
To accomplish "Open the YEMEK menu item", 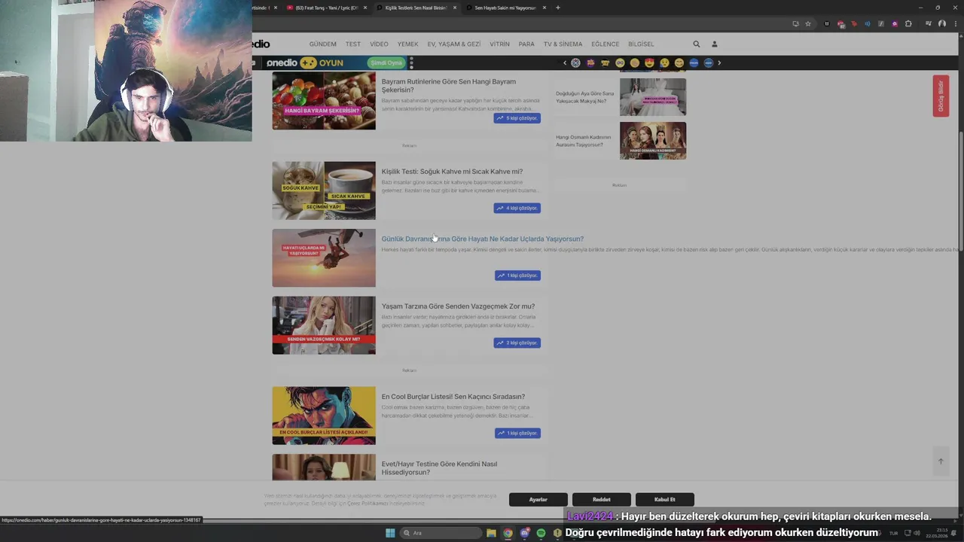I will (x=407, y=44).
